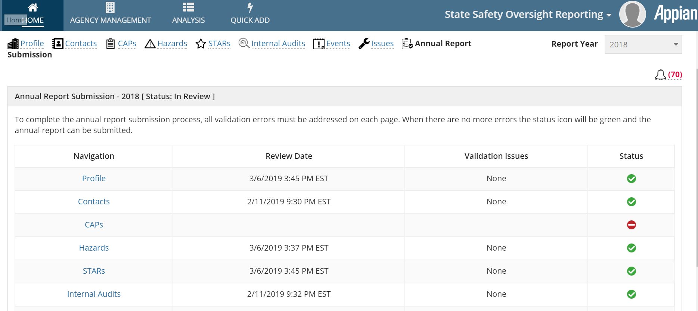The width and height of the screenshot is (698, 311).
Task: Click the CAPs clipboard icon
Action: 111,44
